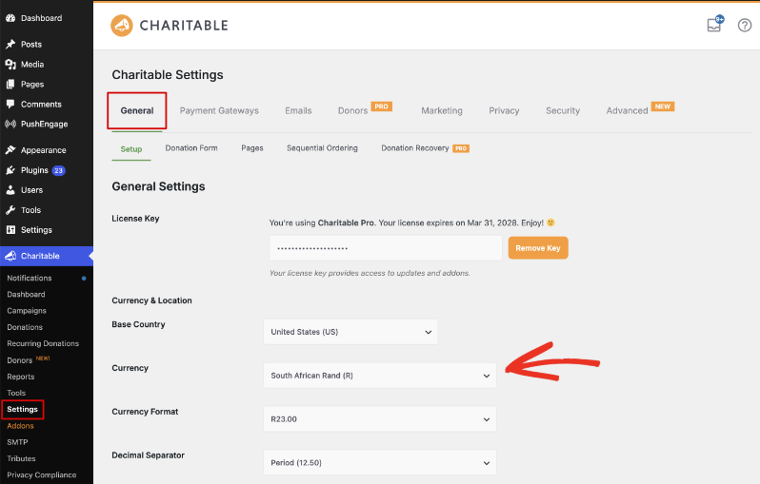Open Recurring Donations submenu link
The width and height of the screenshot is (760, 484).
pyautogui.click(x=43, y=343)
